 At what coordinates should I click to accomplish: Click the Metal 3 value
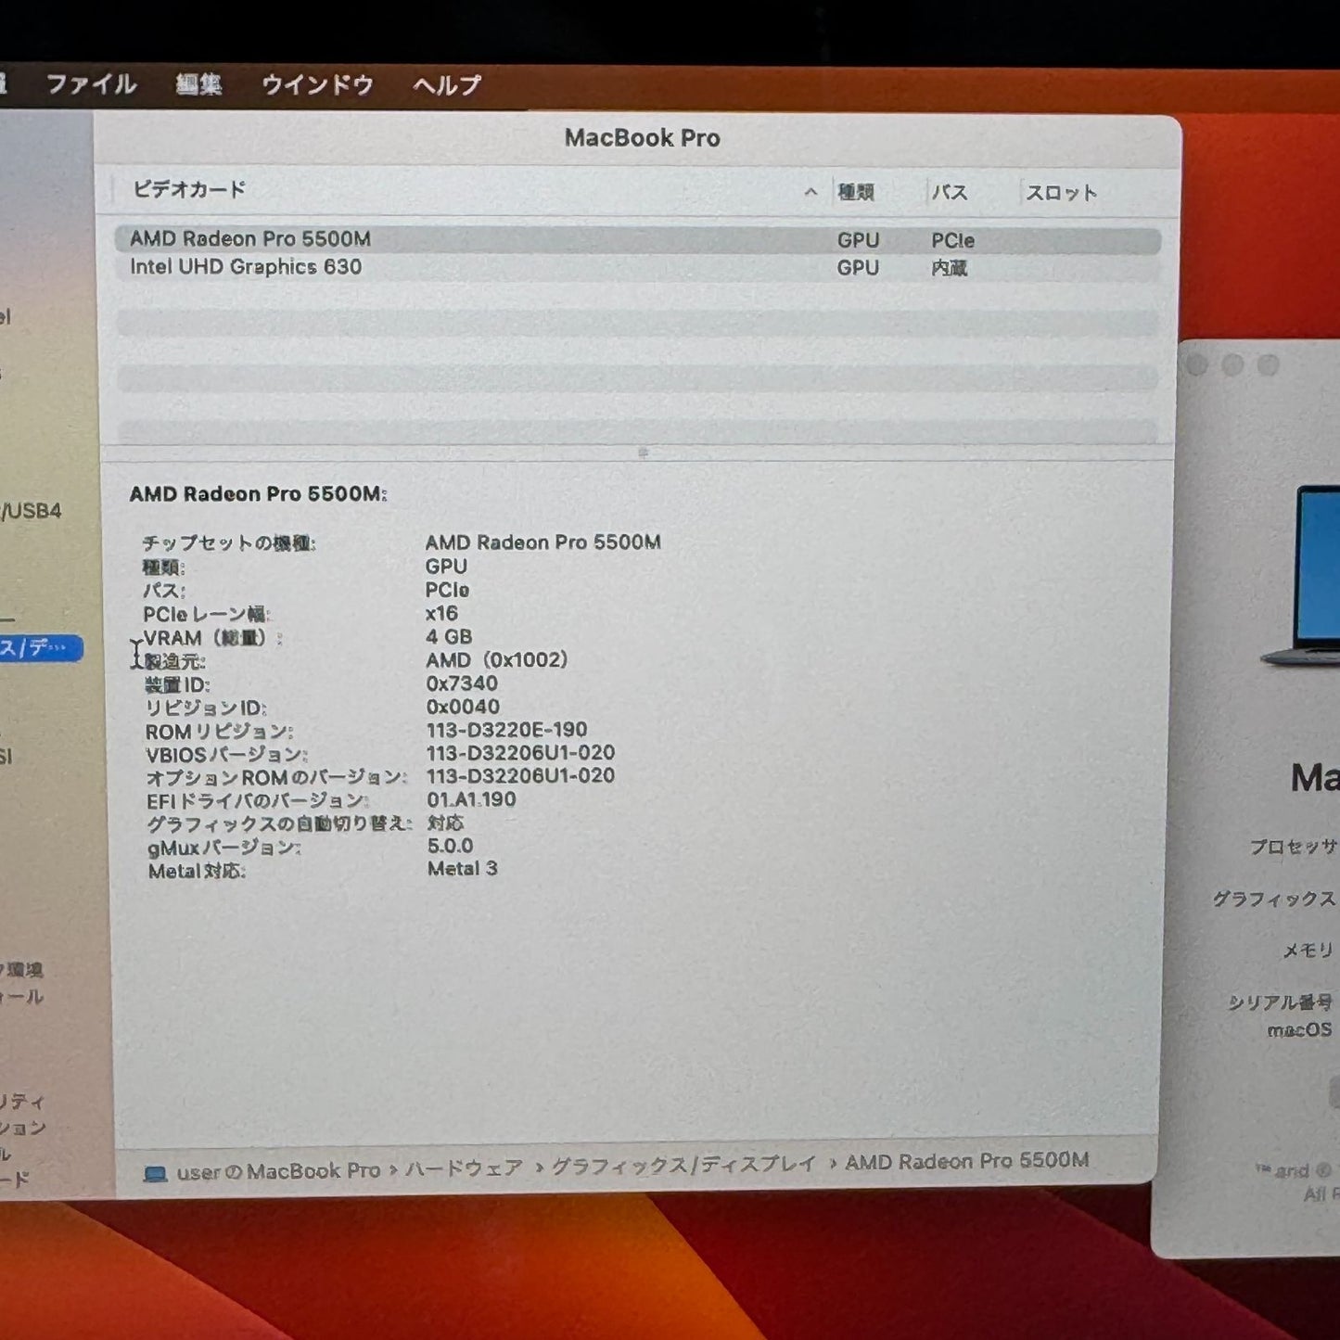point(462,869)
